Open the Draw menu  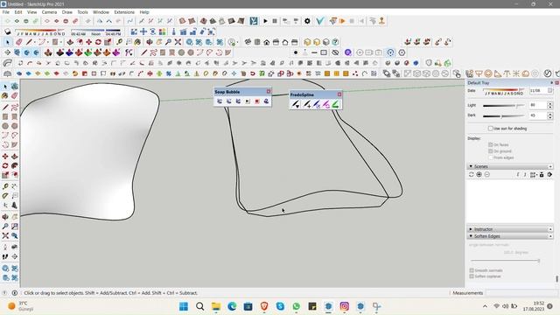point(67,12)
